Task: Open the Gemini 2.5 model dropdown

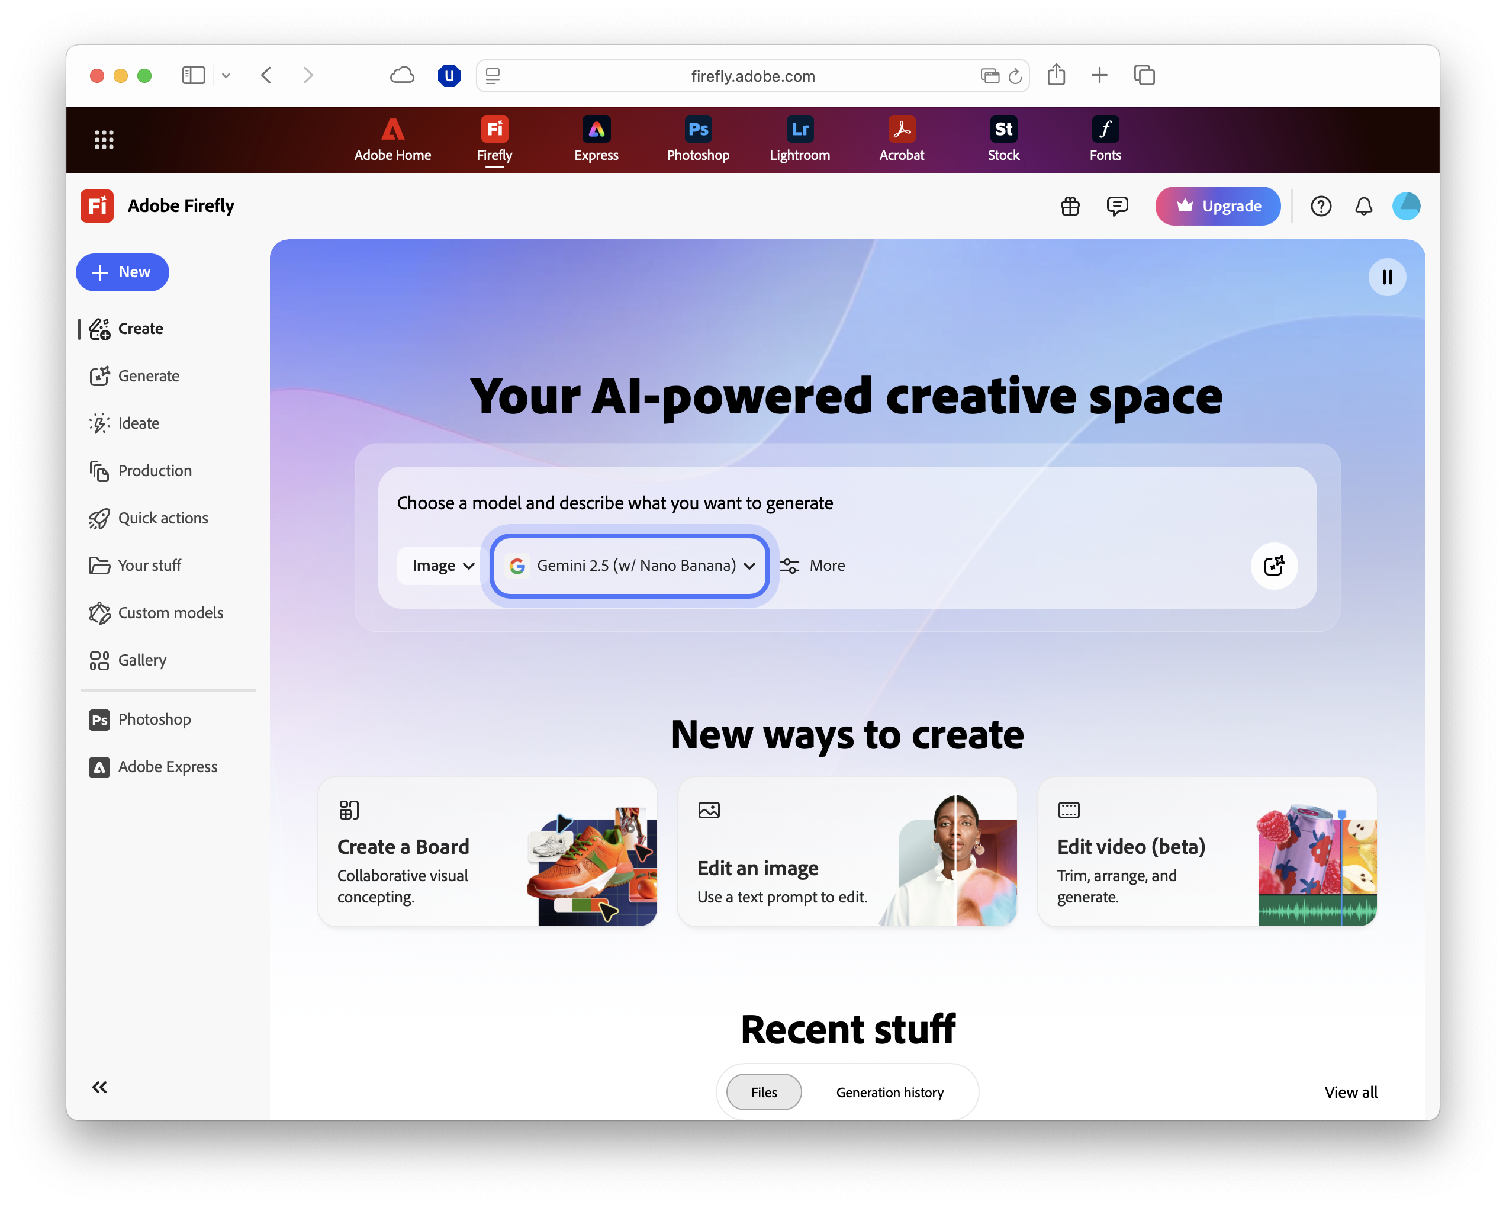Action: 630,566
